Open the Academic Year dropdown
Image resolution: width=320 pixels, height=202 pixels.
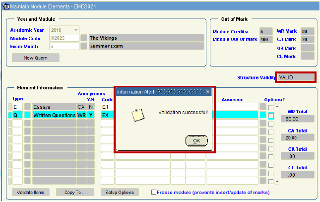point(76,30)
